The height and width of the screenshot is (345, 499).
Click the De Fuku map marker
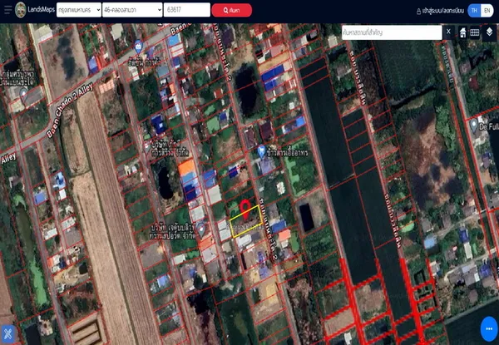[473, 125]
